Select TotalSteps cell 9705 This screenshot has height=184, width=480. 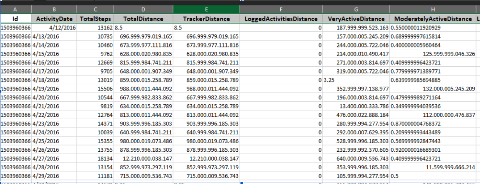(x=95, y=72)
